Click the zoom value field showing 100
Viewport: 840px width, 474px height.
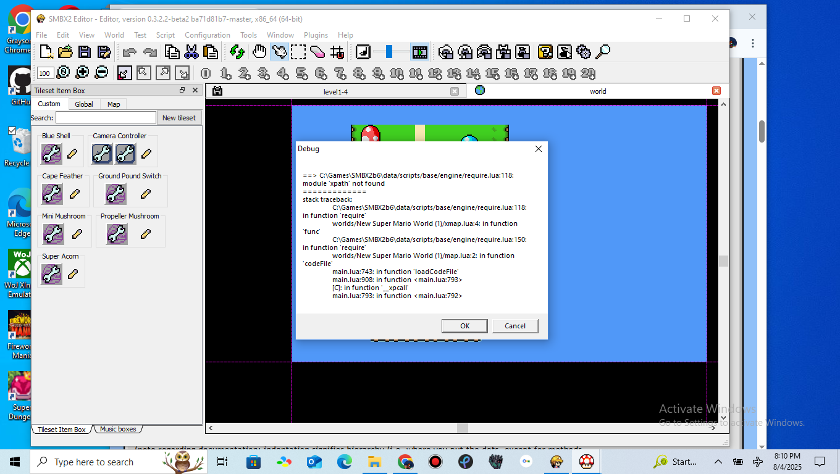(44, 73)
